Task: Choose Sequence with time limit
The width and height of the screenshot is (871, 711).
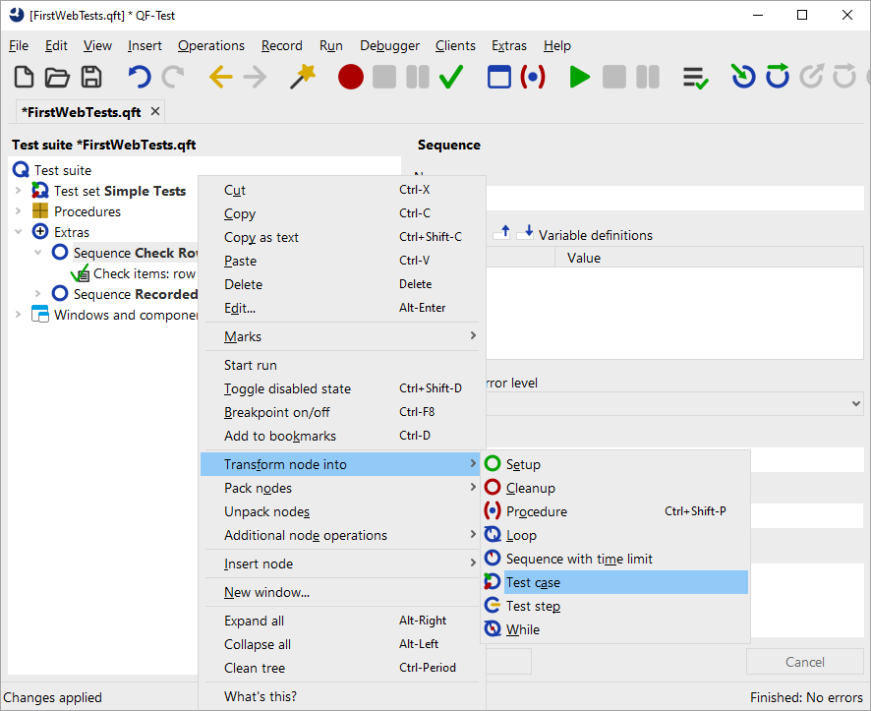Action: (615, 559)
